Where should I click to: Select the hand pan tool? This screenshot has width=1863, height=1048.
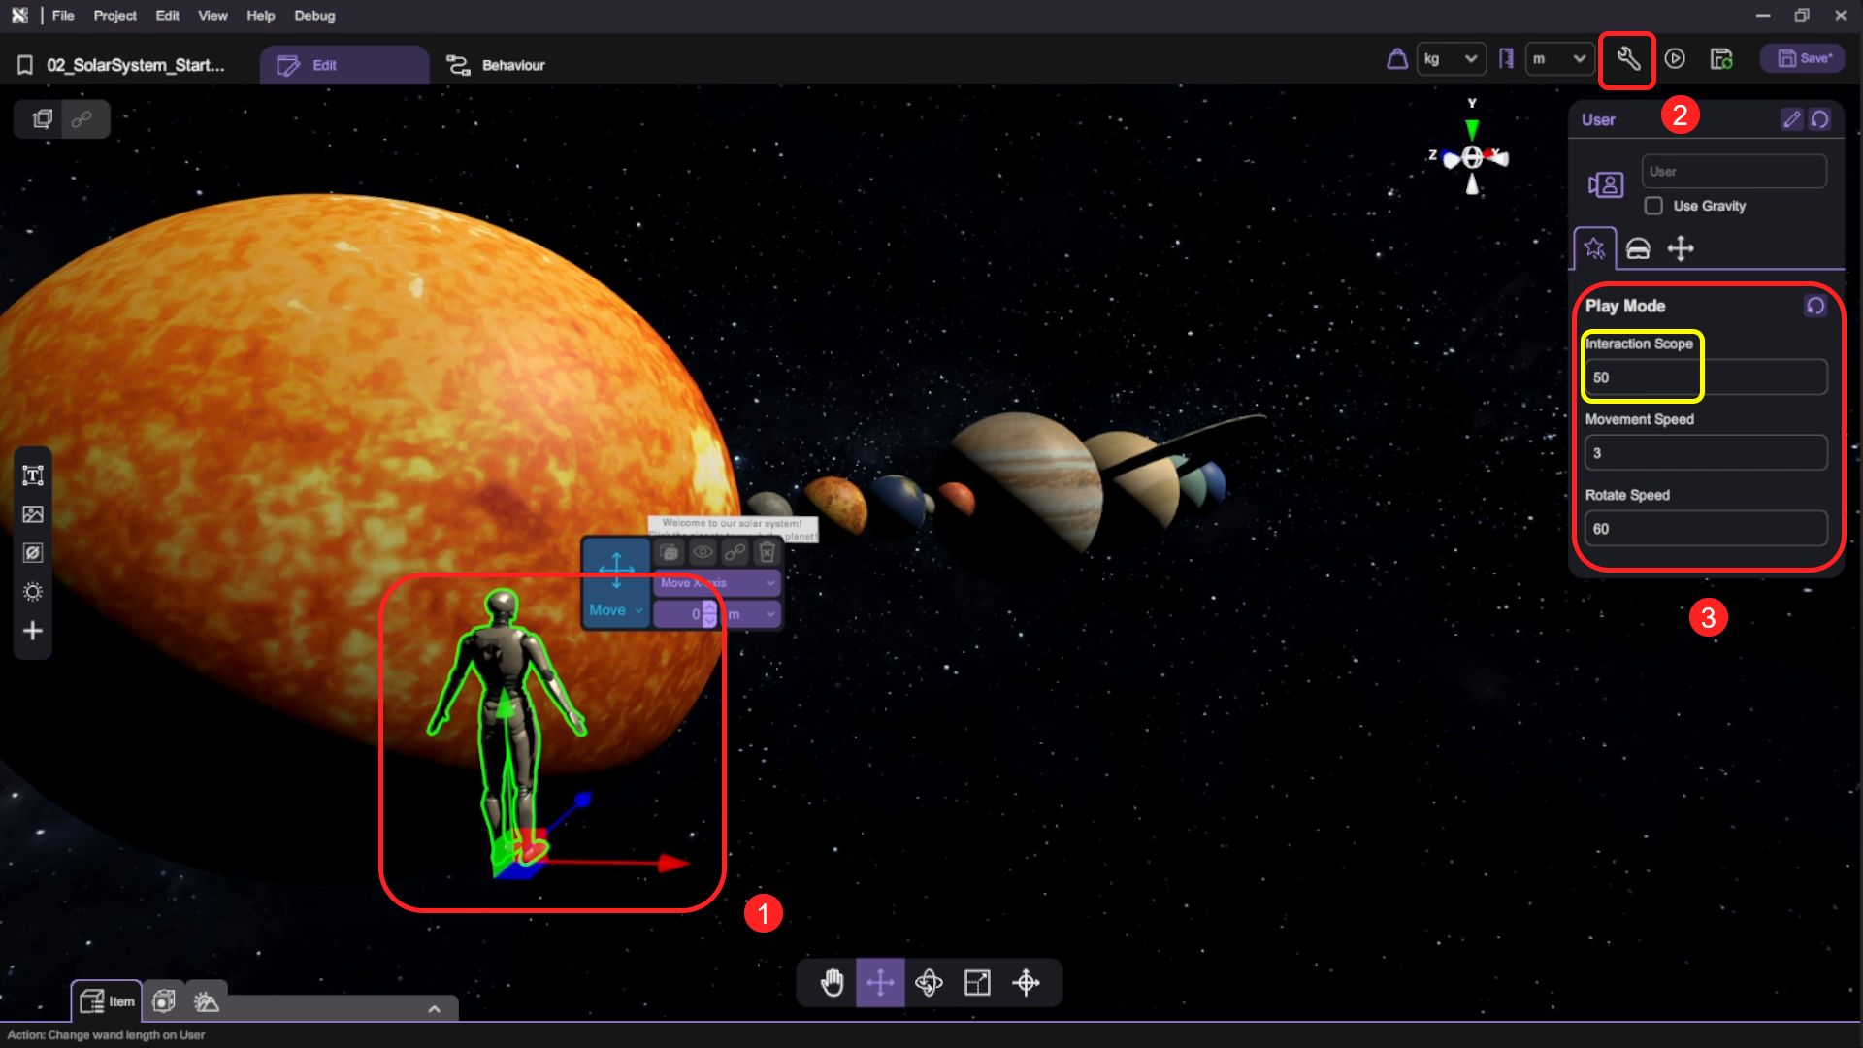(x=832, y=983)
